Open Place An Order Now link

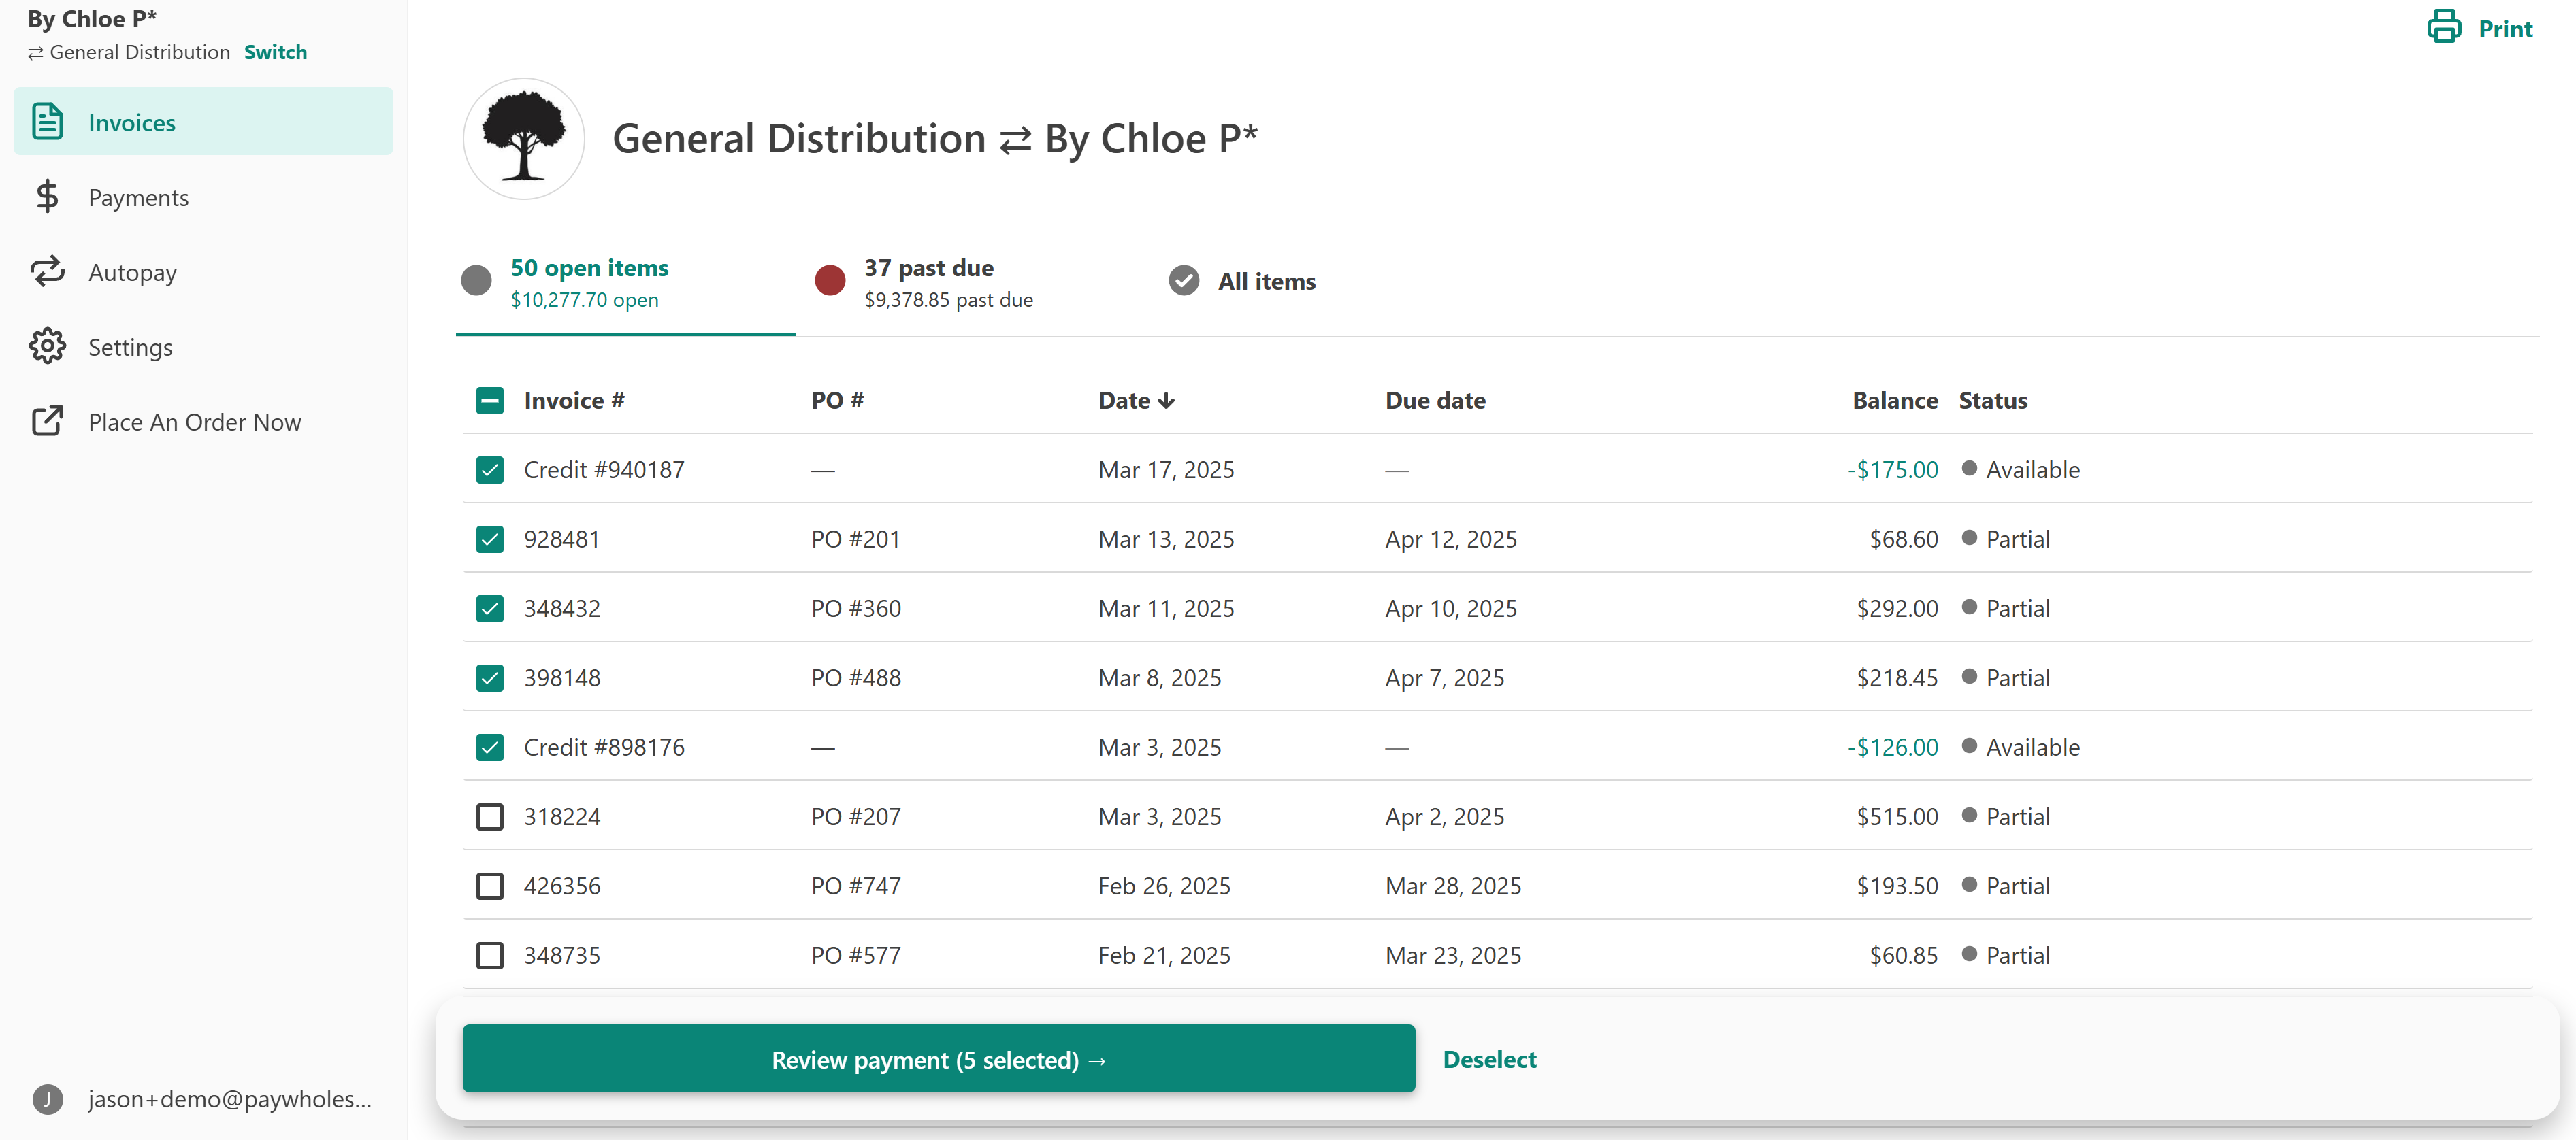pyautogui.click(x=203, y=422)
